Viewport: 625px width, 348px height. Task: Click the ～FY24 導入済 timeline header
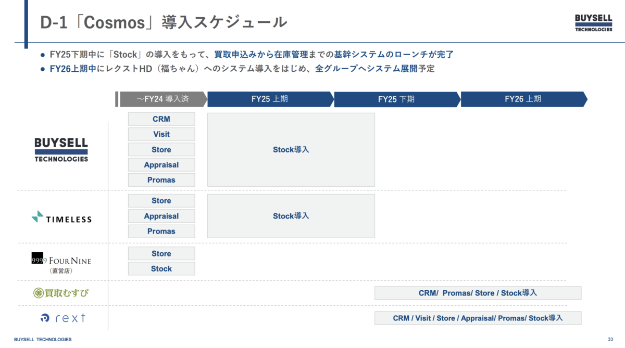(x=163, y=99)
